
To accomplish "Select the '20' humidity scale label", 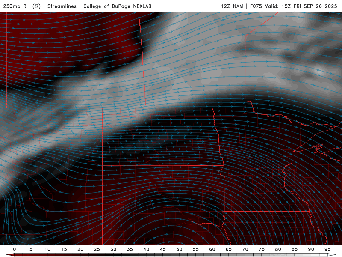I will pos(80,249).
